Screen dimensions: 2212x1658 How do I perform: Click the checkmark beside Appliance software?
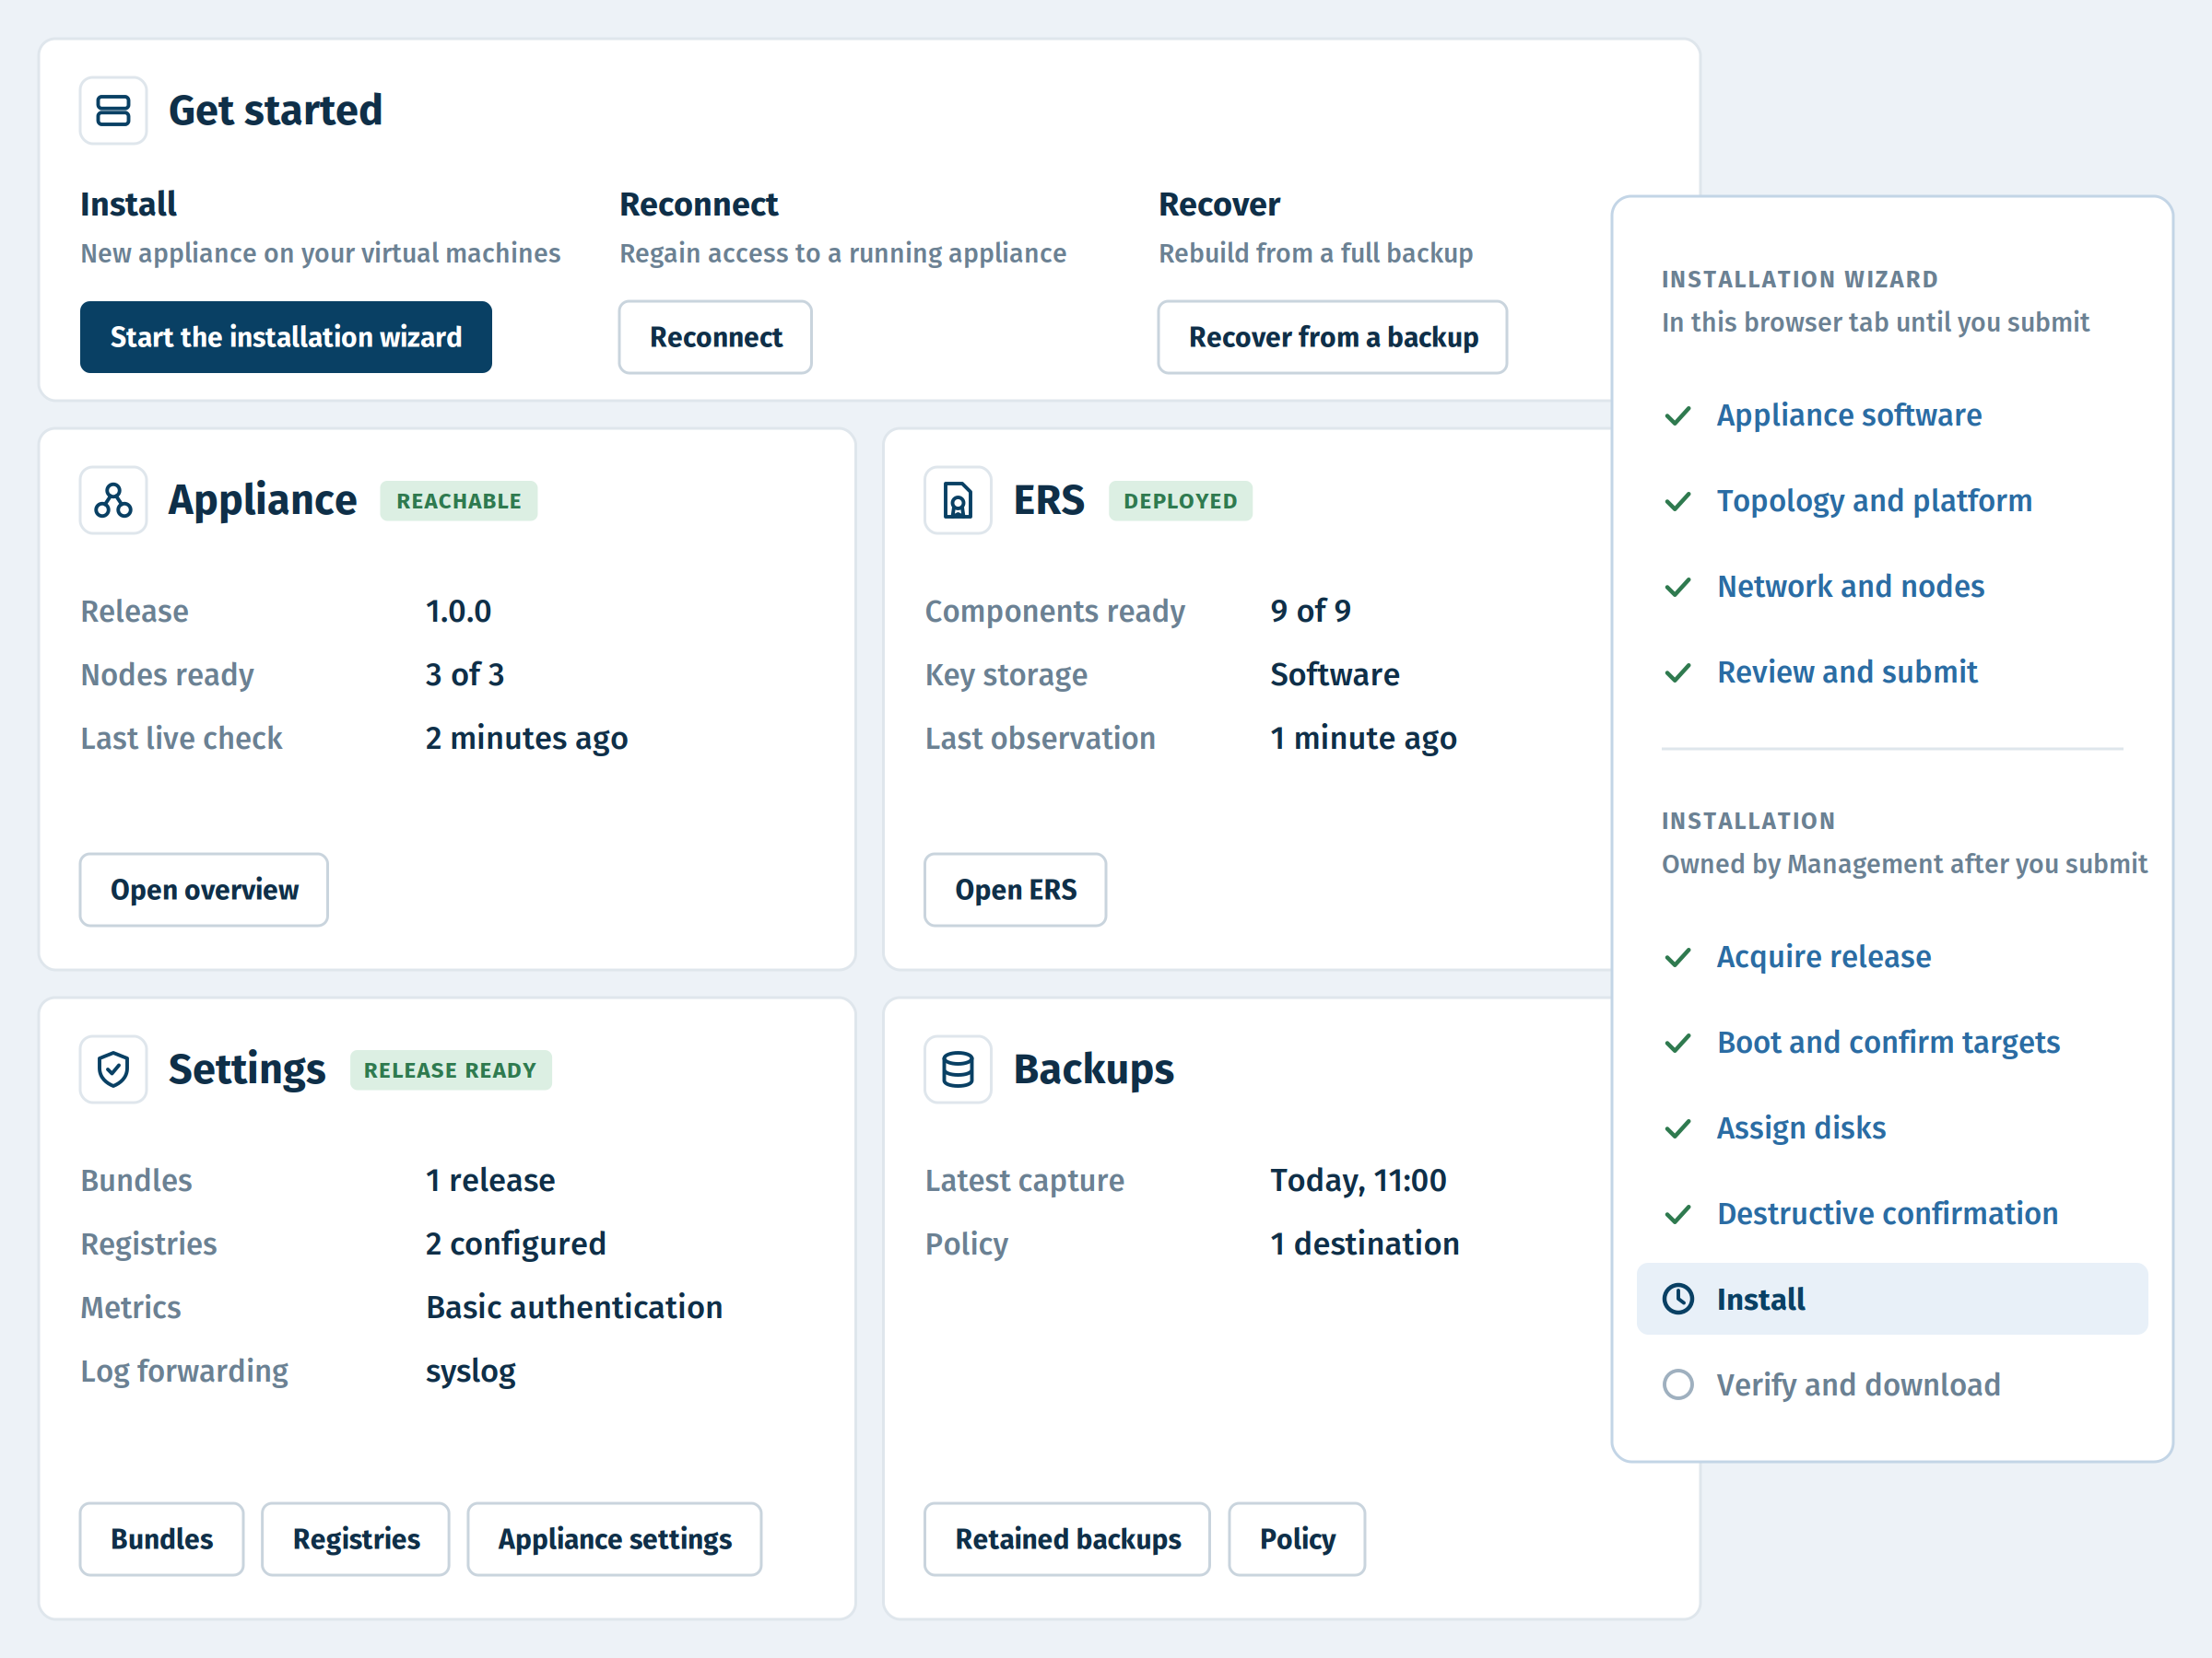[1678, 415]
